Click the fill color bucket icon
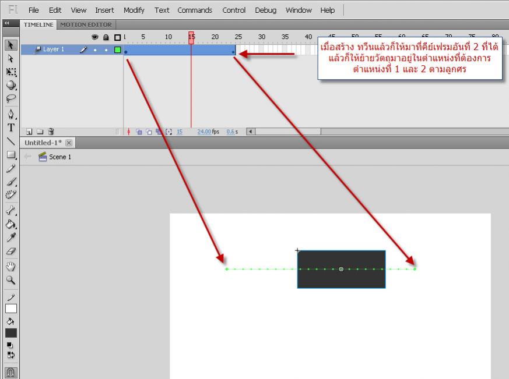This screenshot has width=509, height=379. pos(10,321)
